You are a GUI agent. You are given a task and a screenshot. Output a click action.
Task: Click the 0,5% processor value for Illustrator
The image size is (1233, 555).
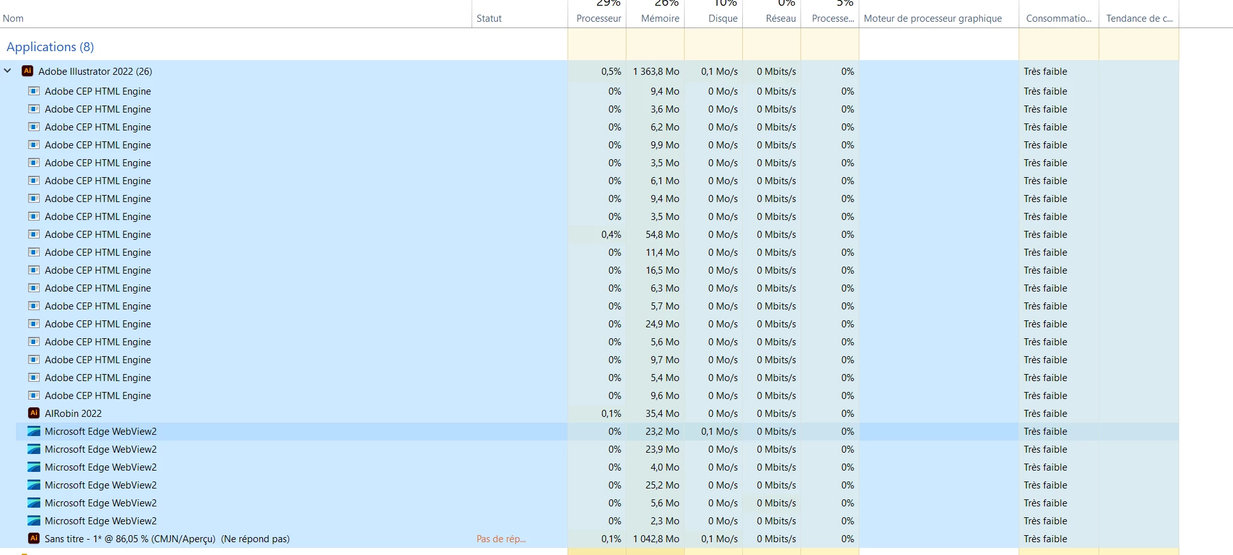coord(611,71)
